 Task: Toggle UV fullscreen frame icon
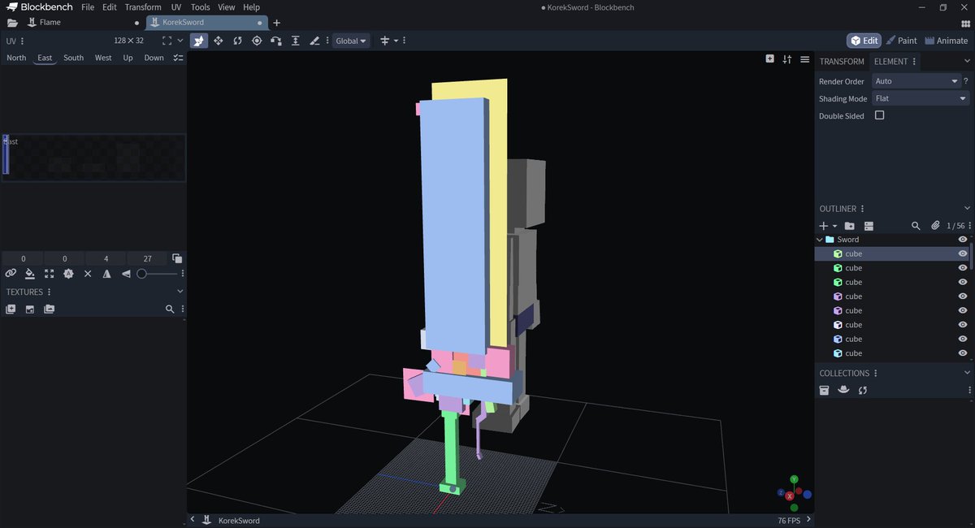click(167, 41)
